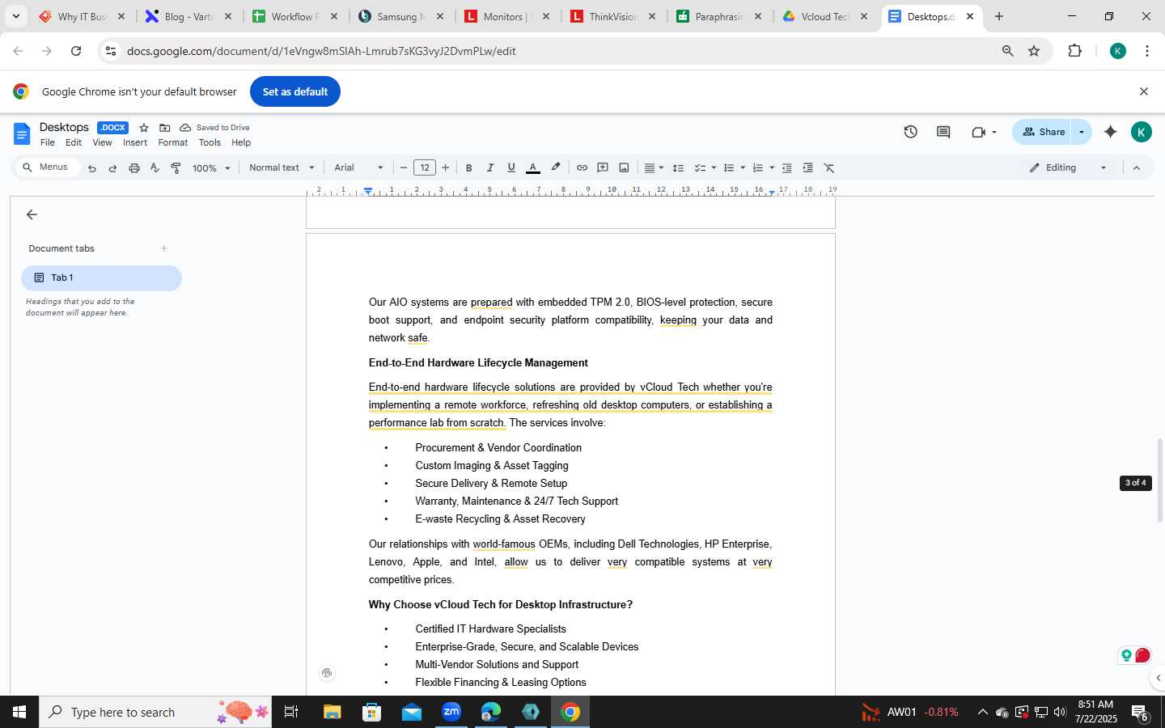1165x728 pixels.
Task: Select the Paint format tool
Action: pyautogui.click(x=176, y=168)
